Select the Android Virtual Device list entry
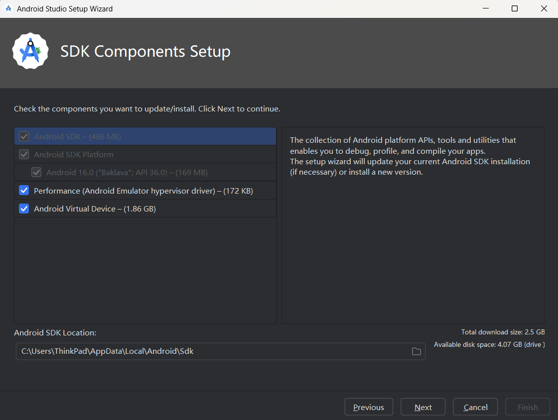The height and width of the screenshot is (420, 558). tap(145, 209)
